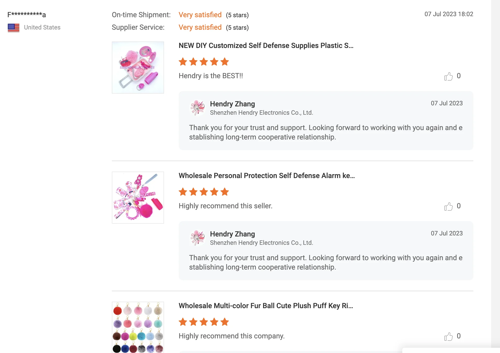Open the multi-color fur ball thumbnail
The height and width of the screenshot is (353, 500).
point(138,327)
